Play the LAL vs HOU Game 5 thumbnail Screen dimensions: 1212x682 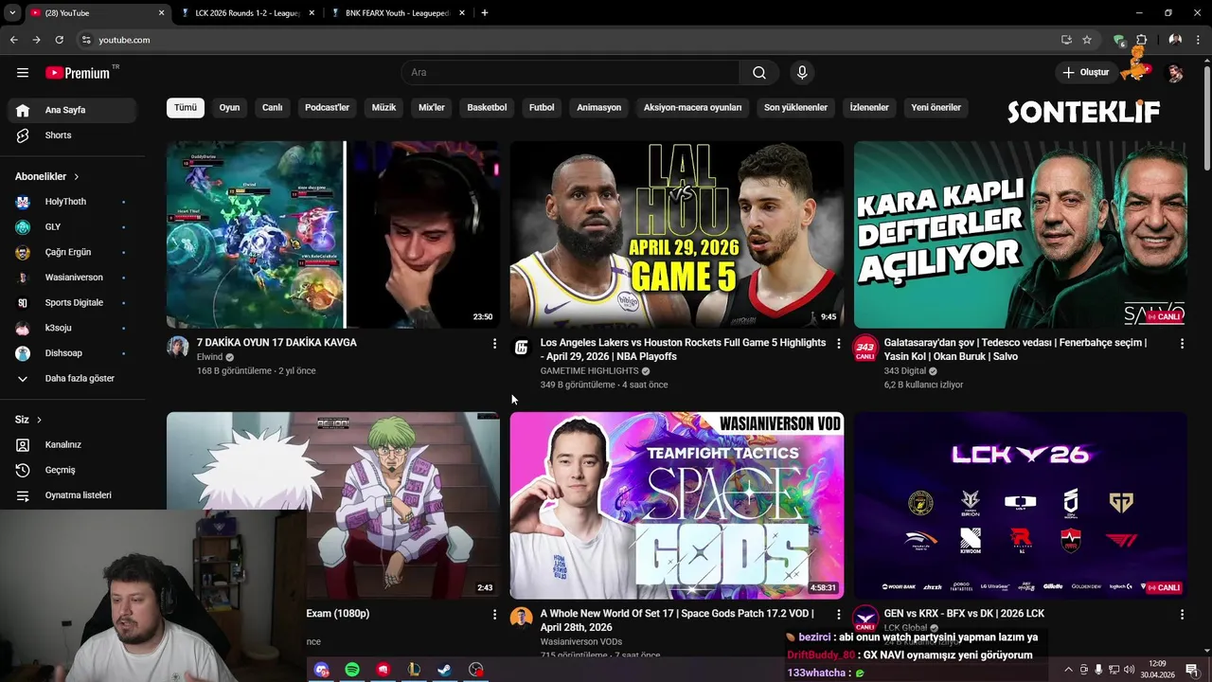(x=677, y=234)
